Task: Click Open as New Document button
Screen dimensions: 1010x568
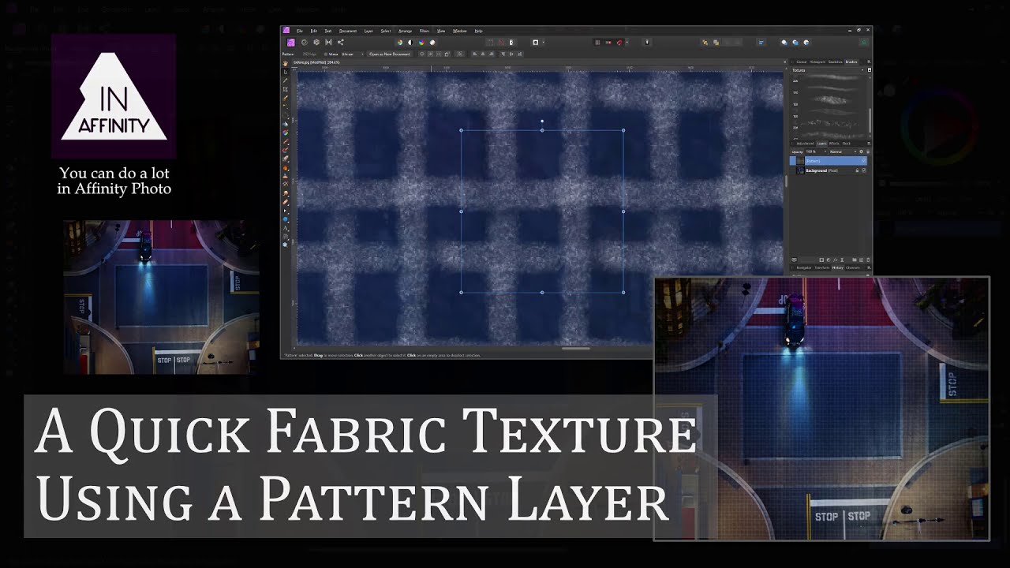Action: (390, 54)
